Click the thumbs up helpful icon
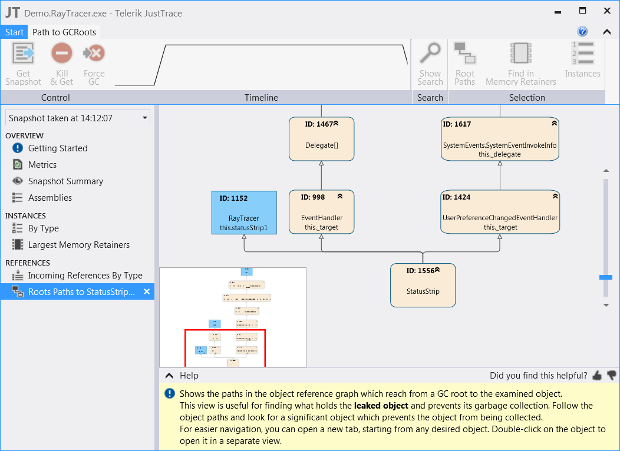 [597, 375]
